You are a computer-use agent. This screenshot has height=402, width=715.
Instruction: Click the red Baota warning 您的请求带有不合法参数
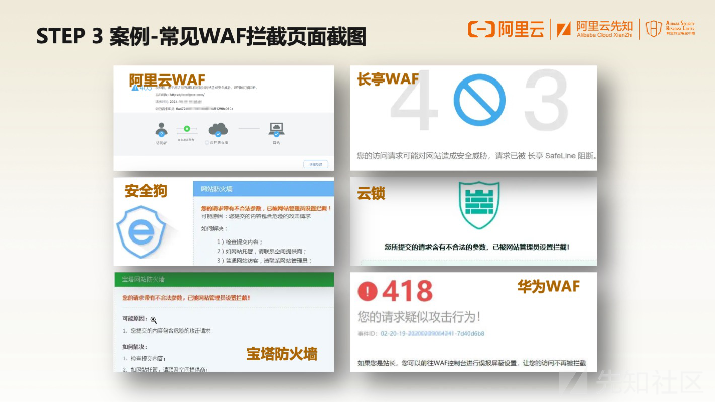tap(186, 298)
